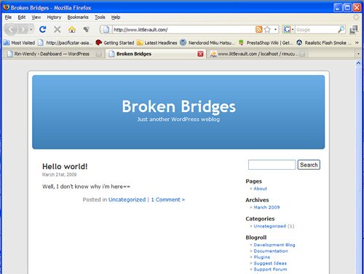
Task: Open the Support Forum blogroll link
Action: pos(270,270)
